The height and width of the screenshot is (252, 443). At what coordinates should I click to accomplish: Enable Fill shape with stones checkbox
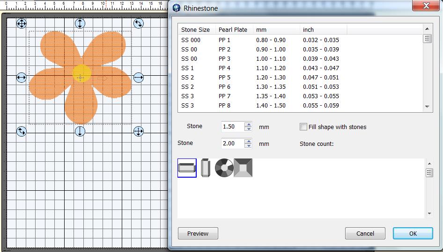303,127
